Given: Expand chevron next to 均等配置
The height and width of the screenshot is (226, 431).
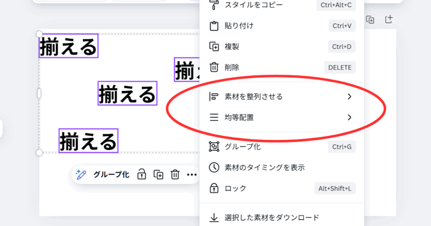Looking at the screenshot, I should click(x=349, y=117).
